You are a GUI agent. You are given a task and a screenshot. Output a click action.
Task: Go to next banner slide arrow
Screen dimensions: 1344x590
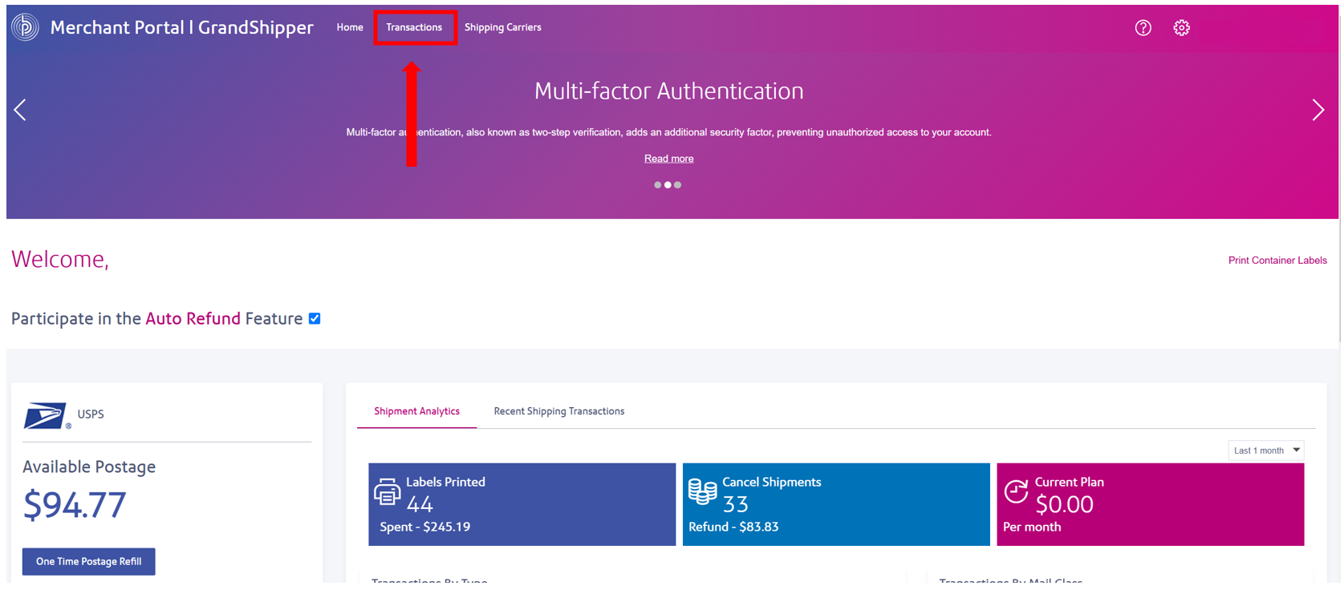(1318, 110)
